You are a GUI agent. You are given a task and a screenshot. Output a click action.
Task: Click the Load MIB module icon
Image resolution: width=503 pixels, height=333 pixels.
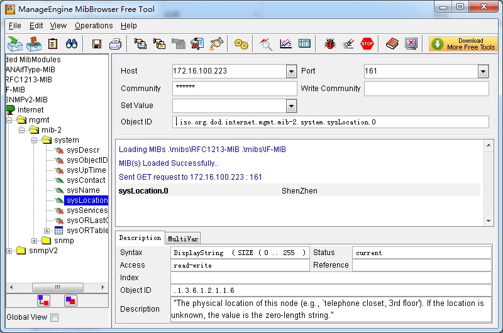pos(14,44)
